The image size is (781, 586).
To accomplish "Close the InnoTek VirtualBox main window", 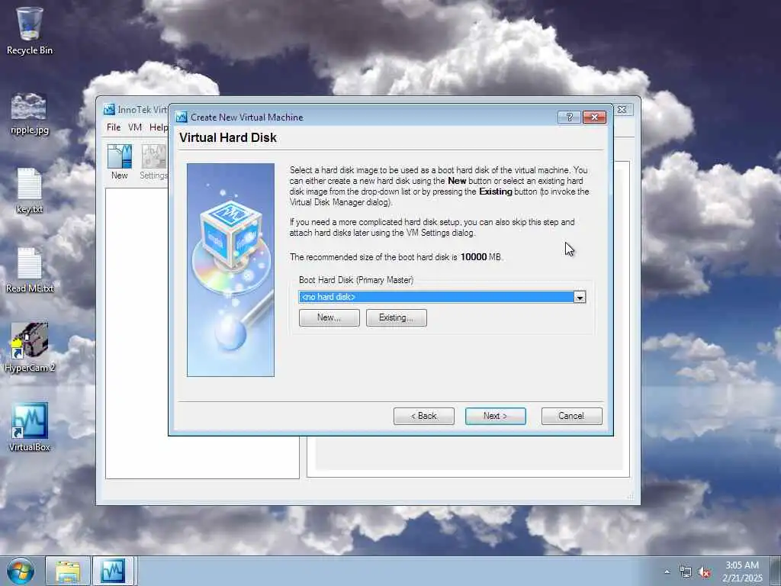I will 622,109.
